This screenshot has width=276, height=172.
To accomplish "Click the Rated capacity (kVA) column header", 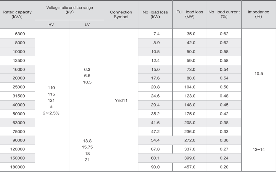I will pyautogui.click(x=17, y=14).
